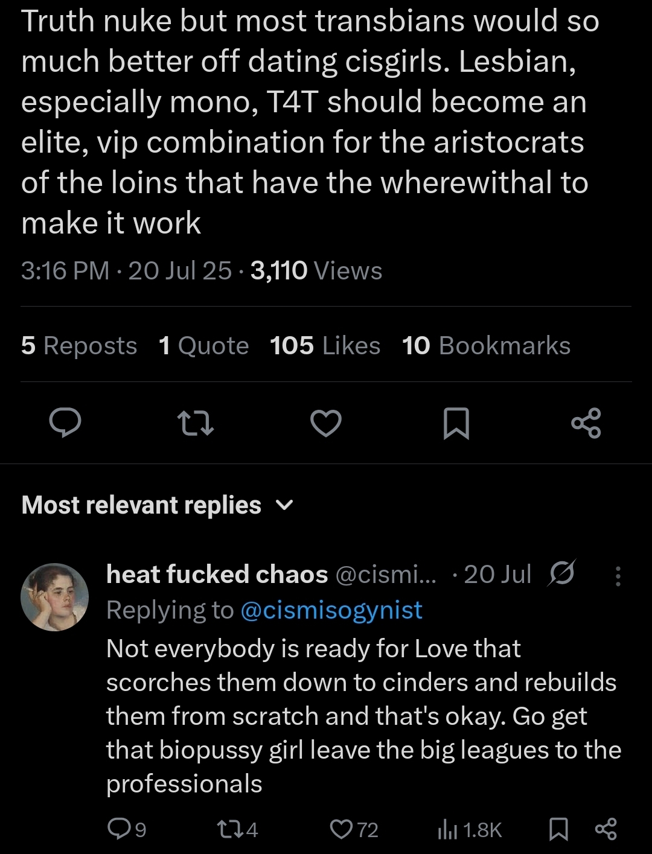Click the chevron beside Most relevant replies

[284, 505]
